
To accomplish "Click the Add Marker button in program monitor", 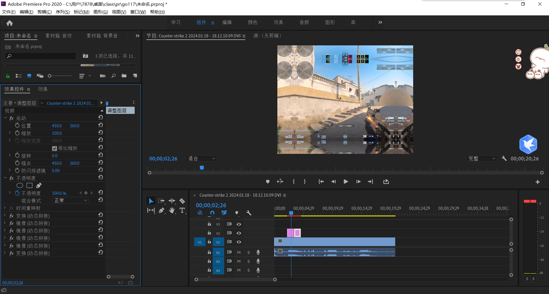I will click(268, 182).
